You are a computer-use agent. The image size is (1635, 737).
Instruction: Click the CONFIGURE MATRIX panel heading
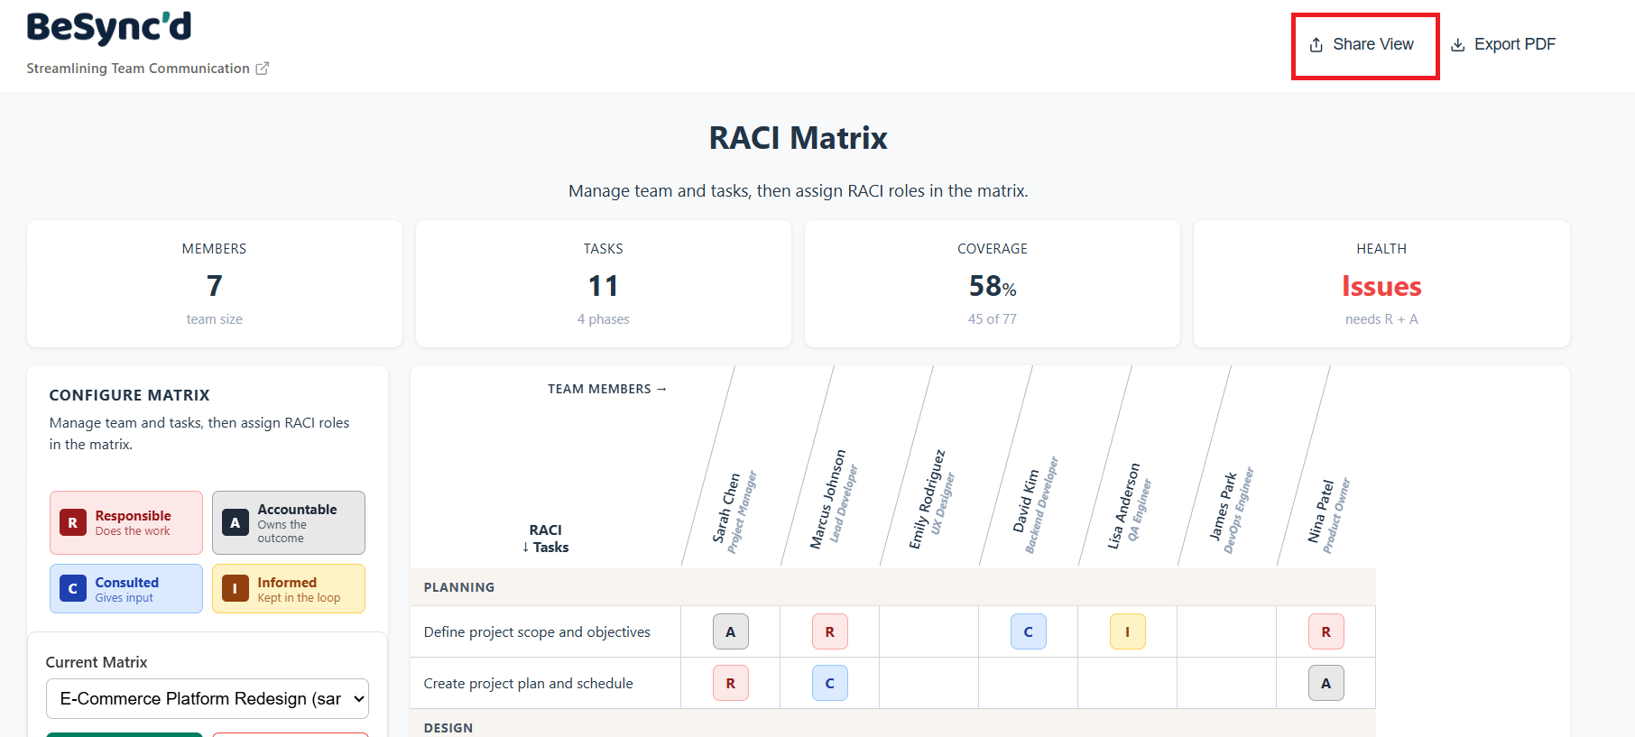tap(129, 395)
